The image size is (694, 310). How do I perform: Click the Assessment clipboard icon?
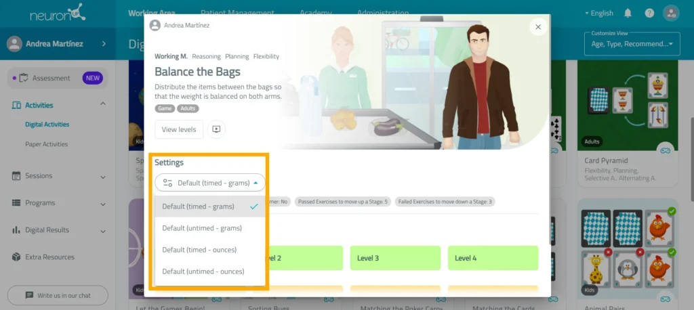click(x=24, y=79)
